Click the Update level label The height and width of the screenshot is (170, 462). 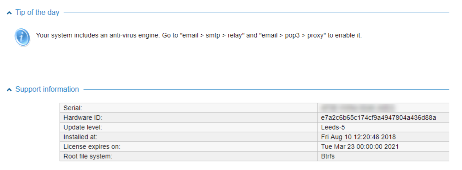83,127
